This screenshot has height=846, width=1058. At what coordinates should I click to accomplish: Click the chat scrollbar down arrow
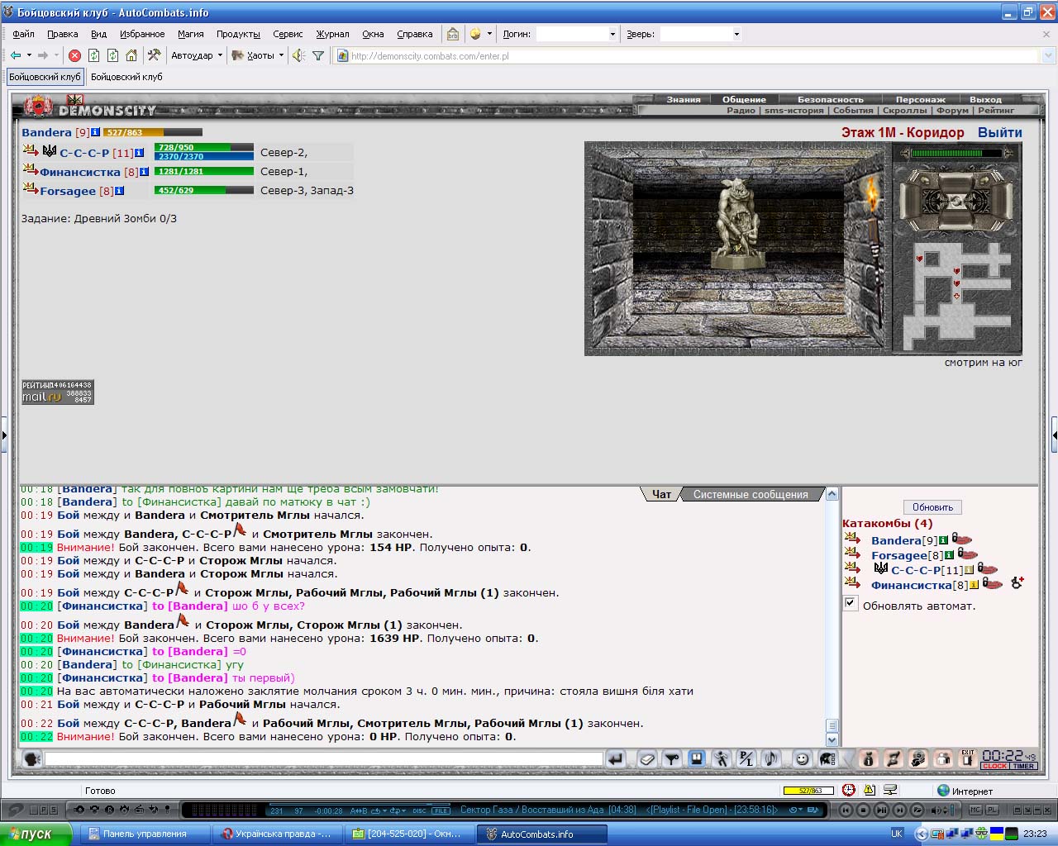(x=832, y=740)
